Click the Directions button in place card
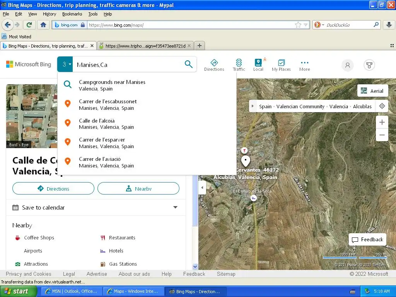The width and height of the screenshot is (396, 297). [x=53, y=188]
